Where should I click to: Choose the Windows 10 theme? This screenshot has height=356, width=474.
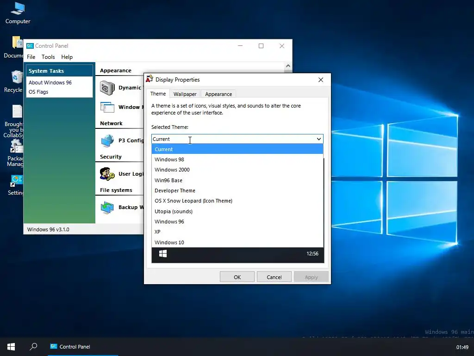[x=237, y=242]
